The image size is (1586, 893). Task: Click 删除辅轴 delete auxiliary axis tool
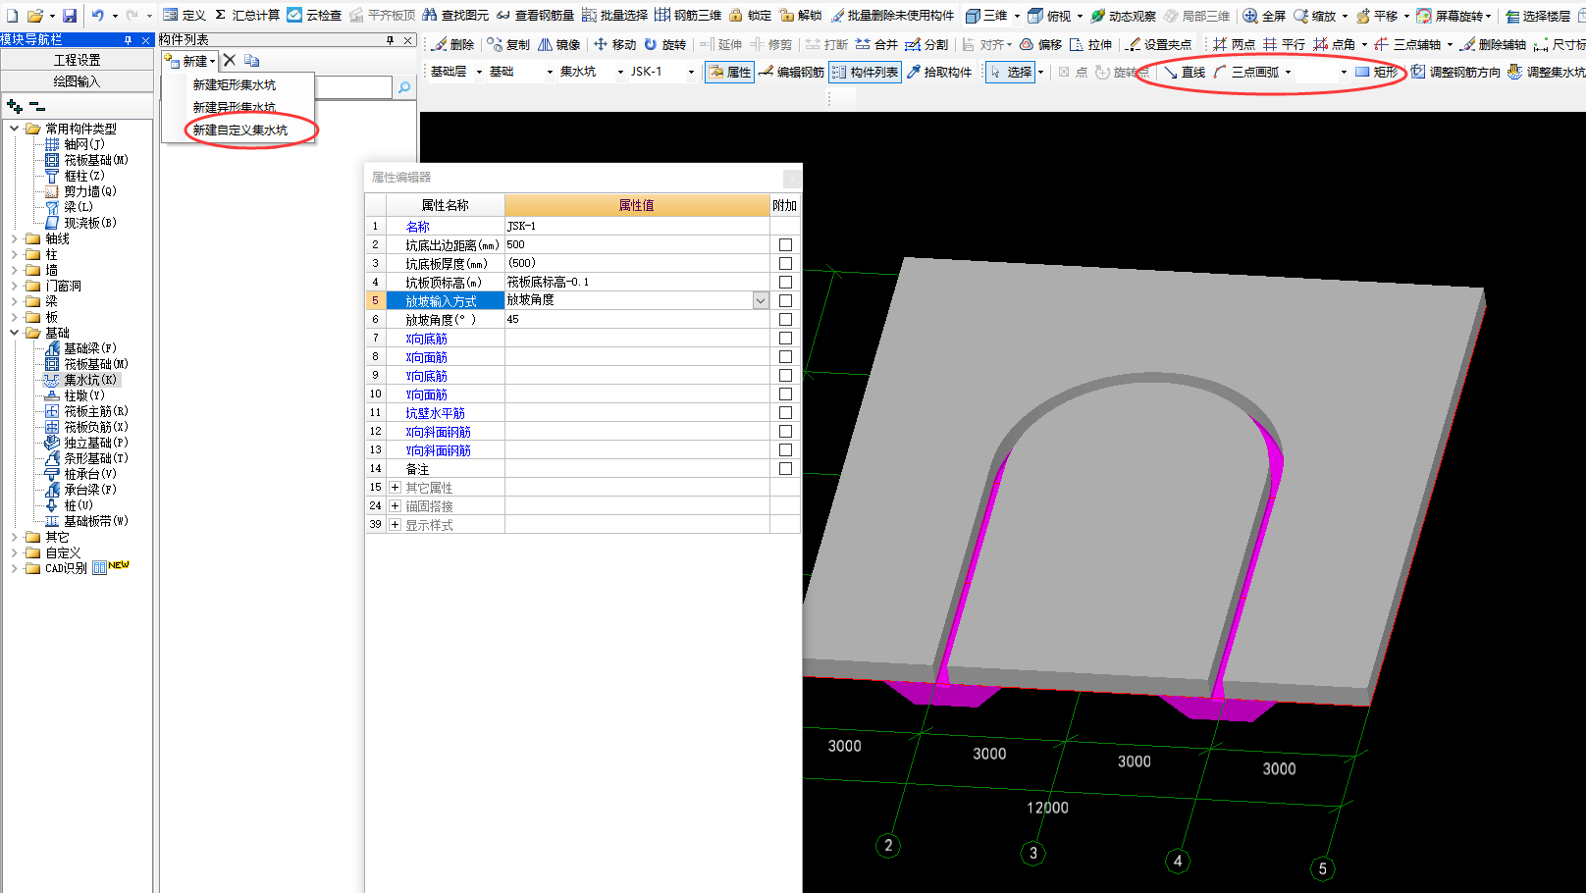[1493, 44]
